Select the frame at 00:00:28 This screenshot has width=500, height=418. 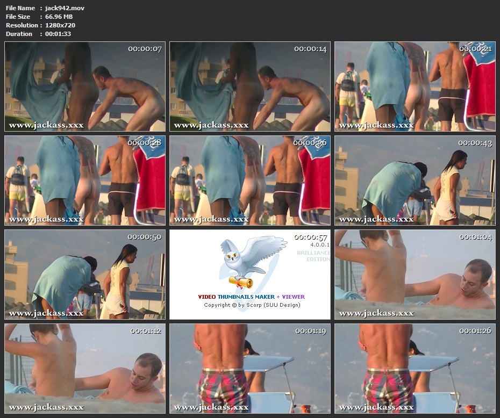(x=85, y=181)
